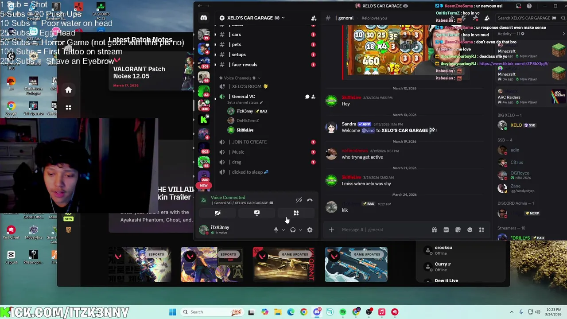The image size is (567, 319).
Task: Invite people icon beside server name
Action: [x=314, y=18]
